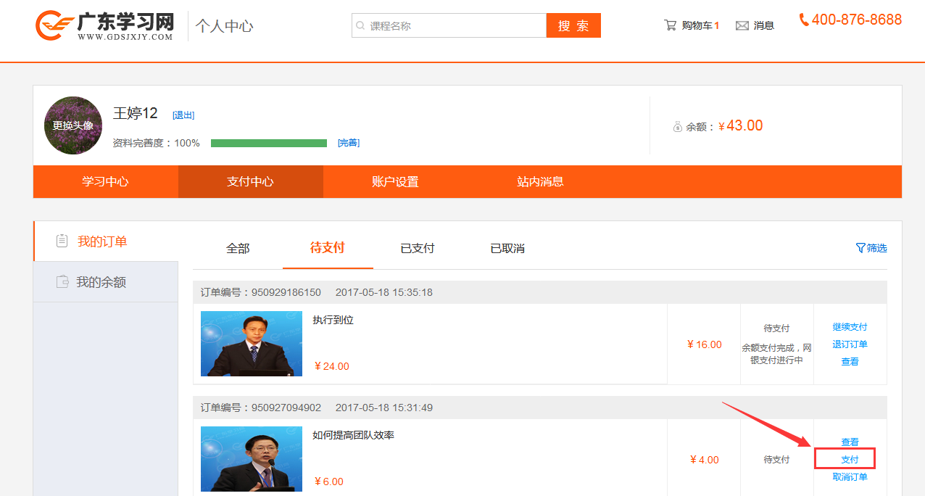Viewport: 925px width, 496px height.
Task: Click the 余额 money bag icon
Action: 678,127
